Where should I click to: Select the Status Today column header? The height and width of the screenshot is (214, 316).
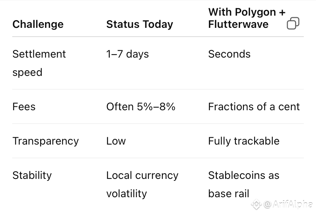140,24
